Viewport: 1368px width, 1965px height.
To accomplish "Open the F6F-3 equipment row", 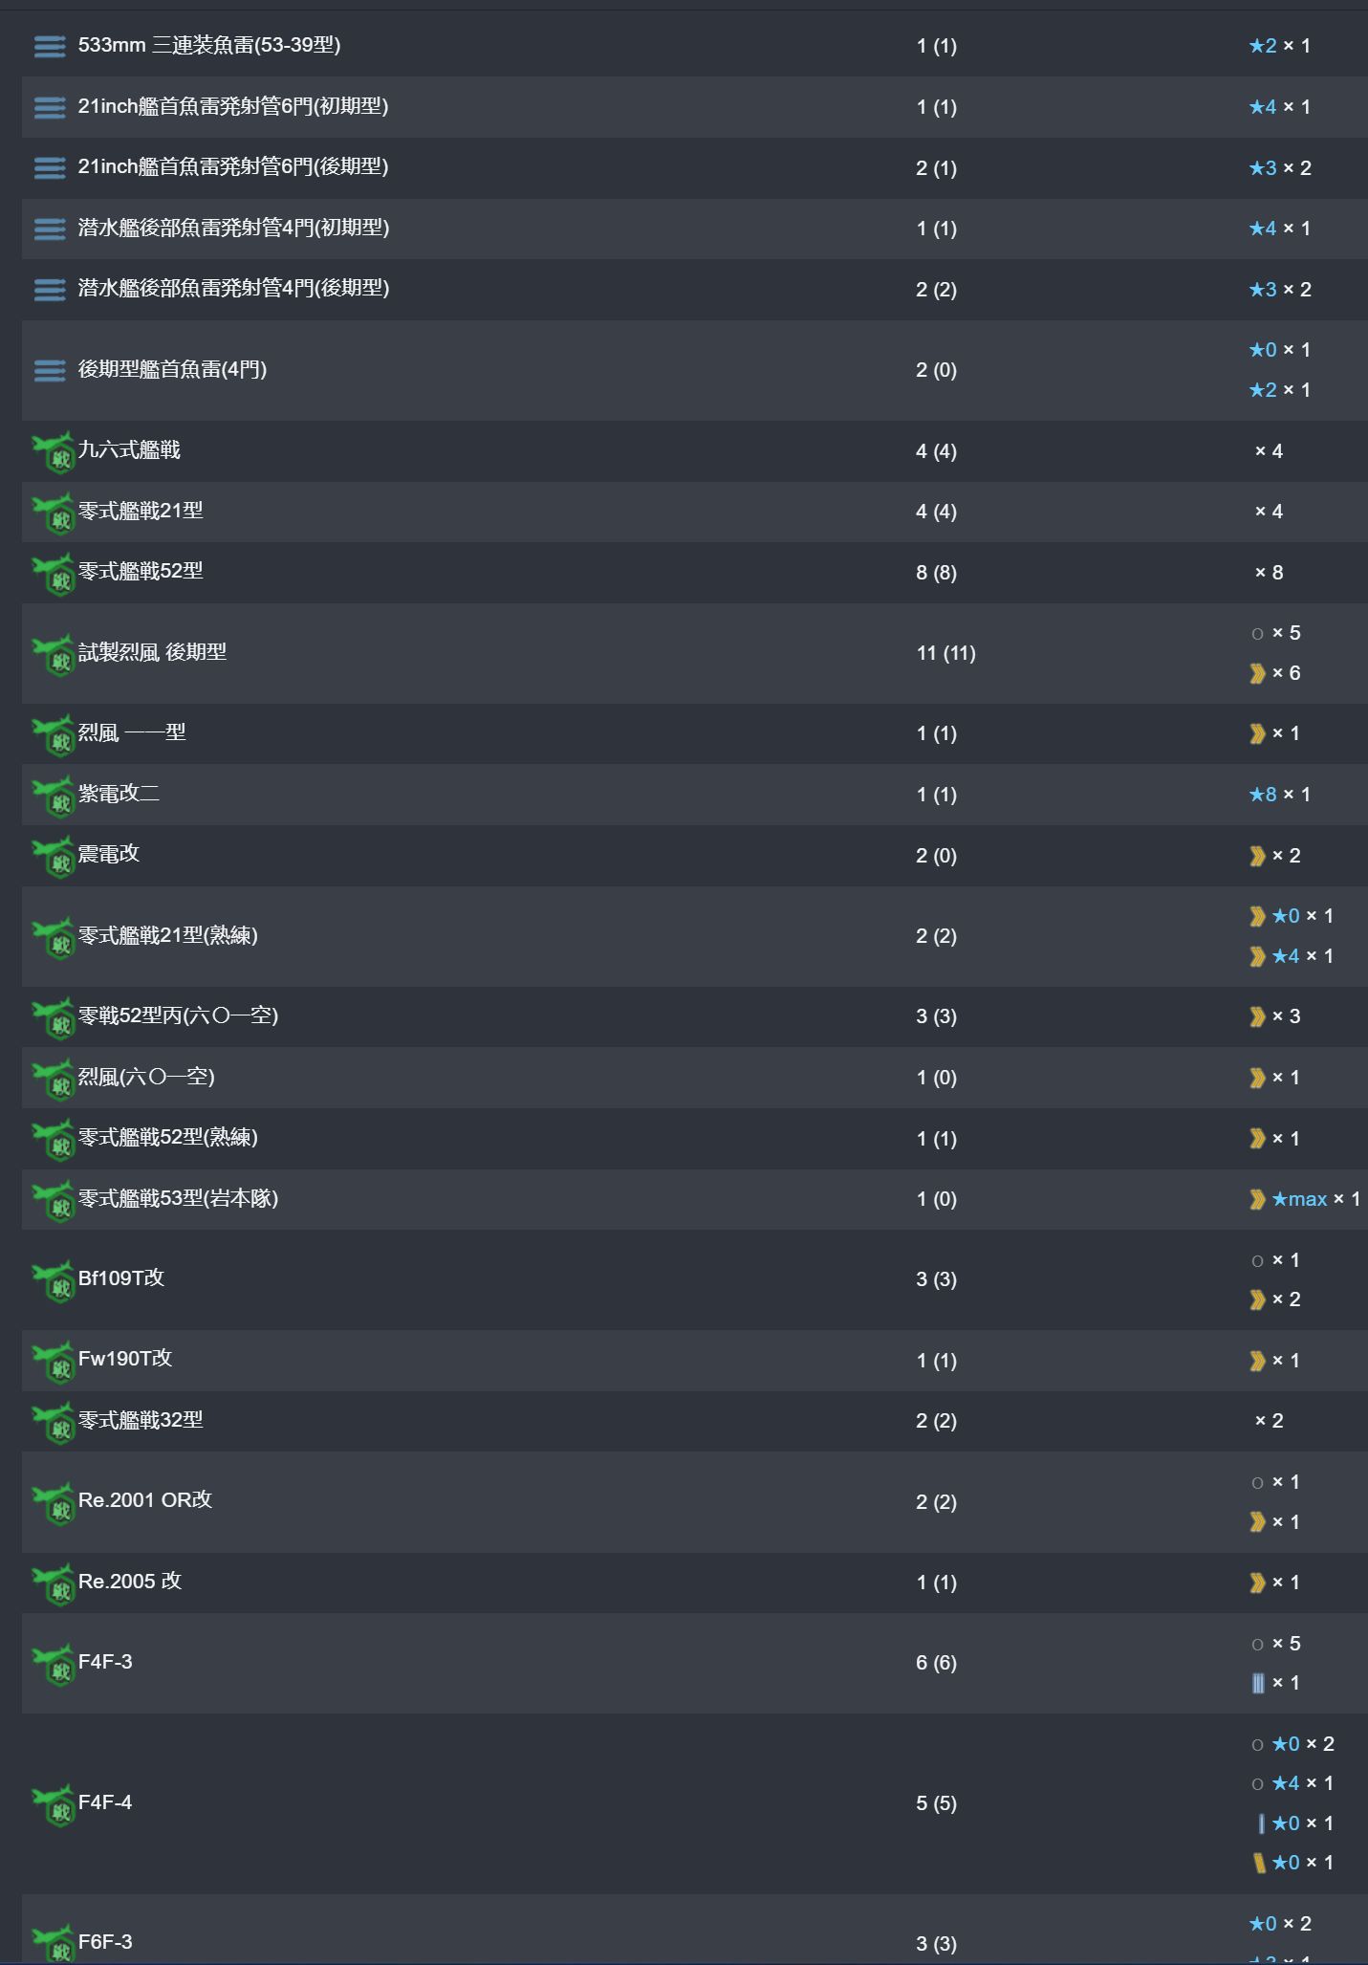I will [694, 1930].
